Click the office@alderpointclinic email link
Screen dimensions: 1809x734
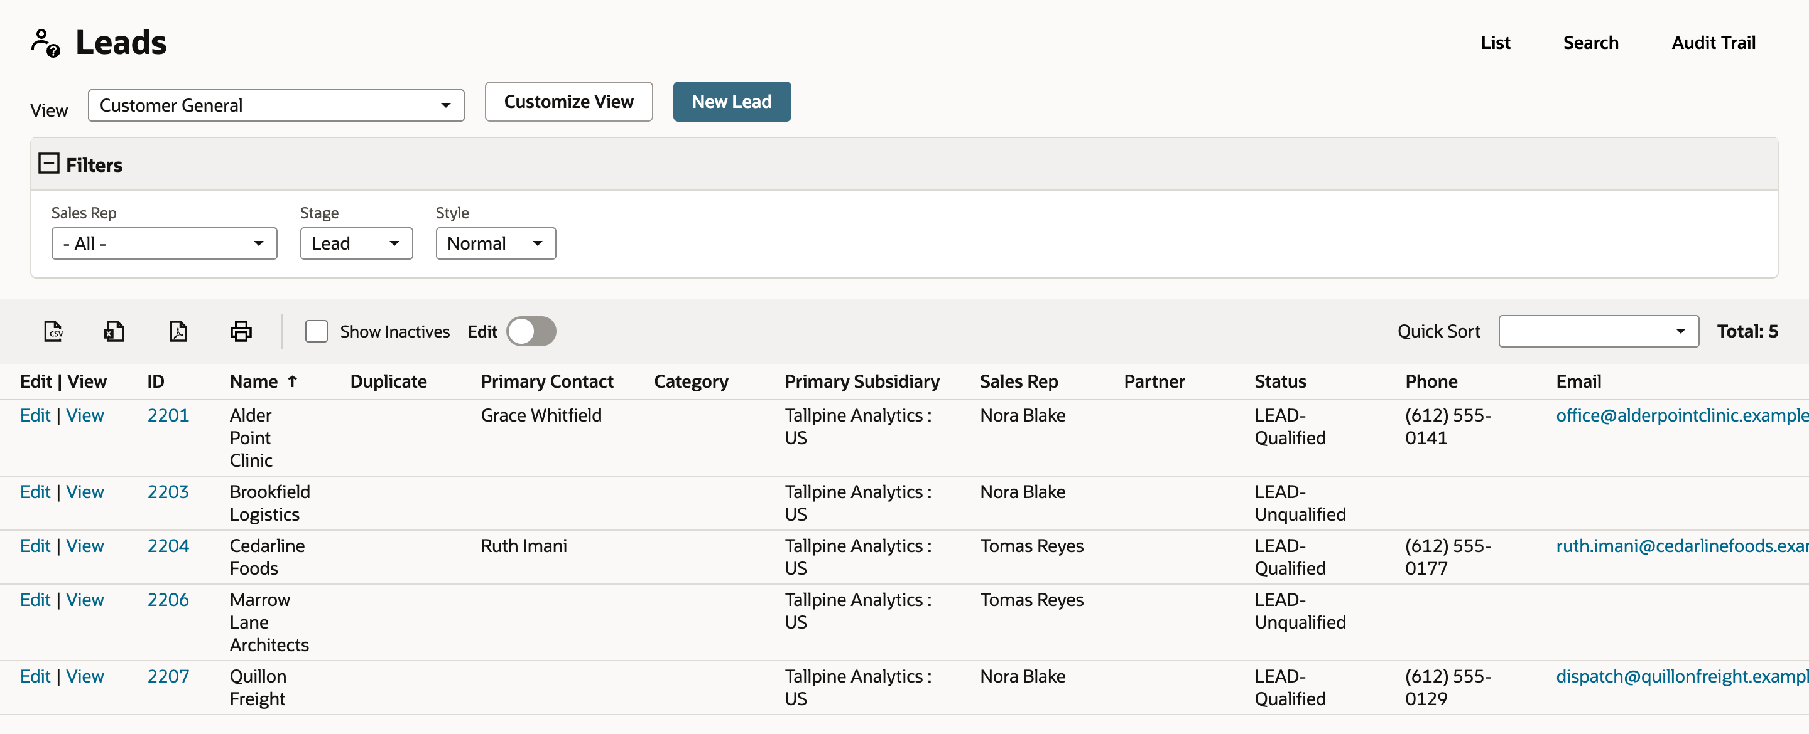pos(1682,415)
